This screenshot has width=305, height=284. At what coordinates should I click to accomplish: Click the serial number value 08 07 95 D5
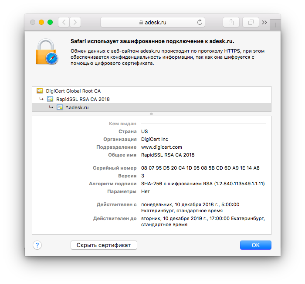click(x=200, y=168)
